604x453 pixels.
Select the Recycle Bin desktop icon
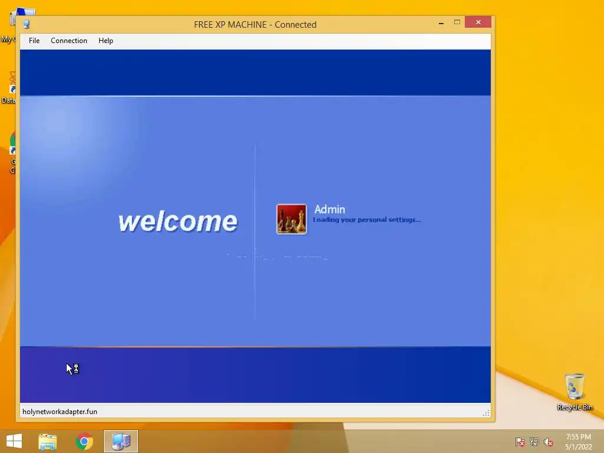(x=575, y=392)
